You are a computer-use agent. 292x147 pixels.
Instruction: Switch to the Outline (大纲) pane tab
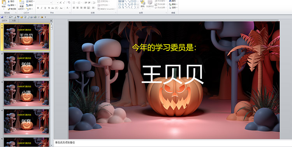[x=14, y=21]
